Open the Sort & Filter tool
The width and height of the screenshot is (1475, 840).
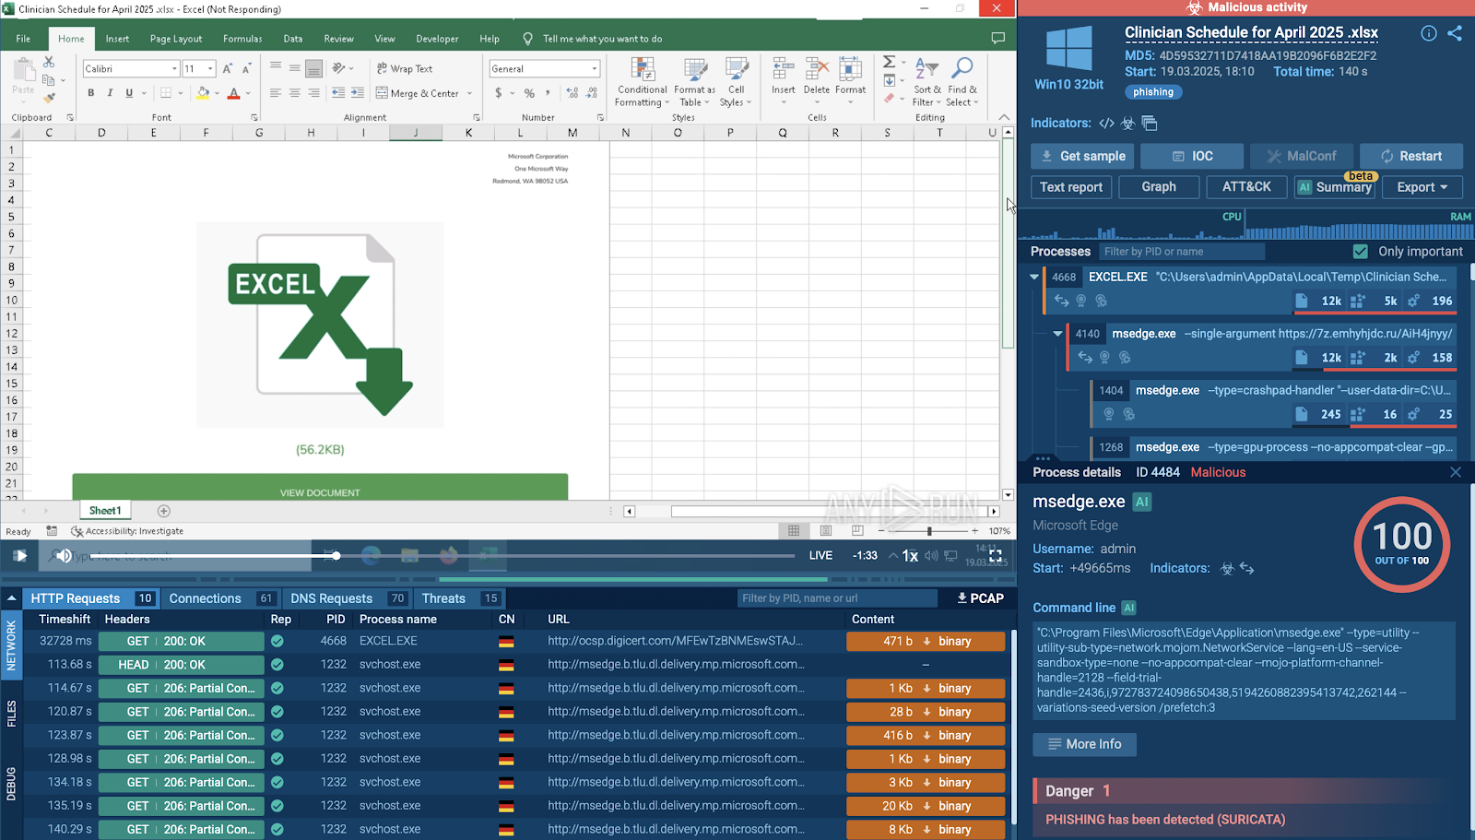(x=927, y=81)
